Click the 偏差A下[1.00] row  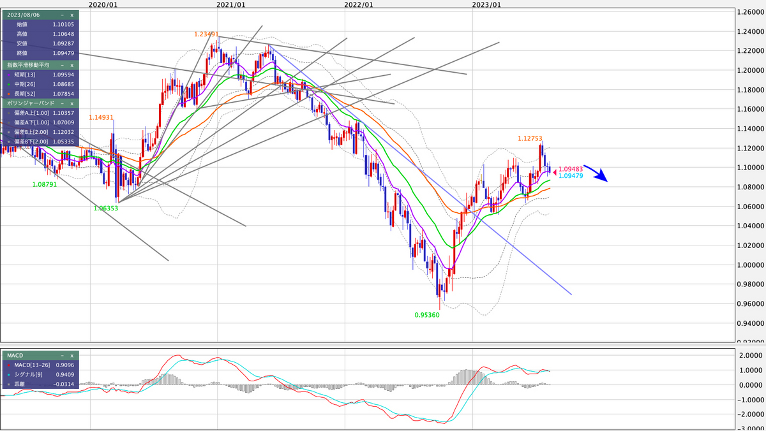click(x=40, y=122)
